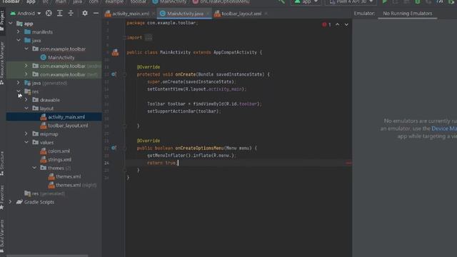Expand the manifests folder
The height and width of the screenshot is (257, 457).
[x=19, y=31]
